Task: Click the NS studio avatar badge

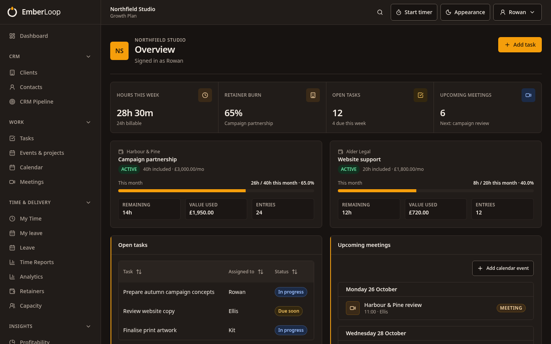Action: 119,51
